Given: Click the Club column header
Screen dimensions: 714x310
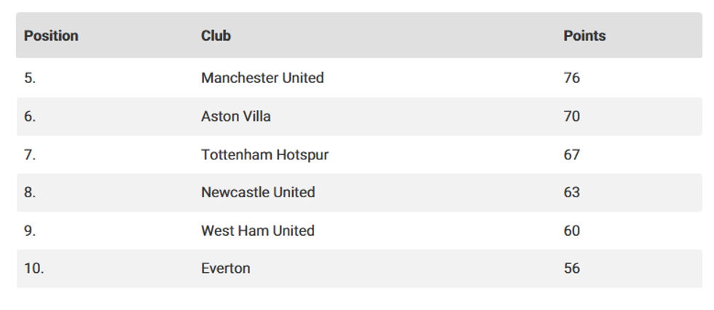Looking at the screenshot, I should pos(216,36).
